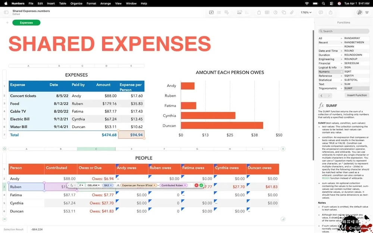Add a new sheet with the plus icon
Image resolution: width=373 pixels, height=233 pixels.
pyautogui.click(x=7, y=23)
